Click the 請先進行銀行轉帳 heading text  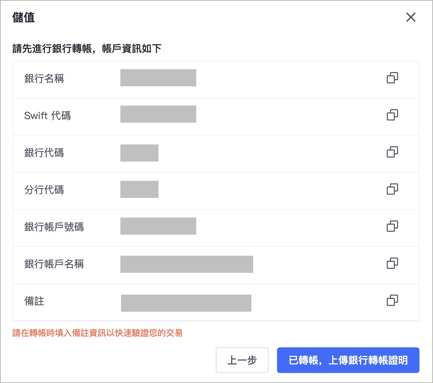pyautogui.click(x=87, y=48)
